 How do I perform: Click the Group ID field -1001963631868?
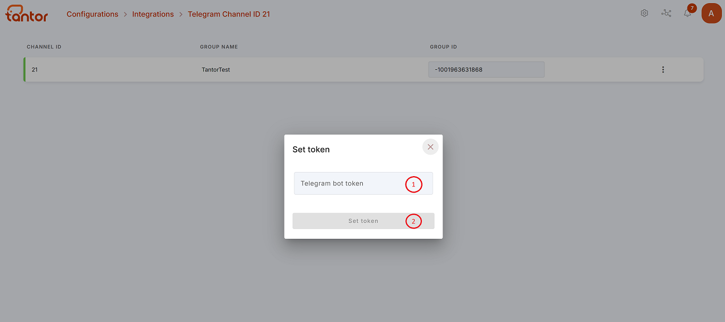click(x=486, y=69)
